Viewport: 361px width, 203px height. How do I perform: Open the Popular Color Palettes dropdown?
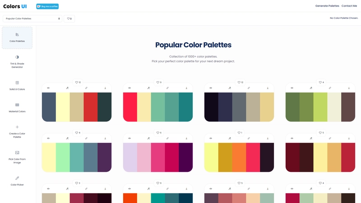pyautogui.click(x=32, y=18)
